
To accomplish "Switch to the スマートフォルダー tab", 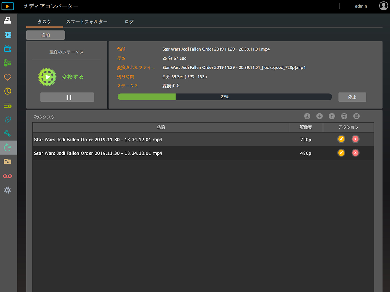I will (86, 22).
